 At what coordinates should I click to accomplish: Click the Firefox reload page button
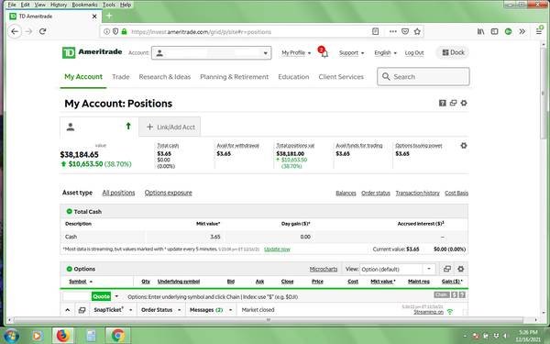pos(43,31)
